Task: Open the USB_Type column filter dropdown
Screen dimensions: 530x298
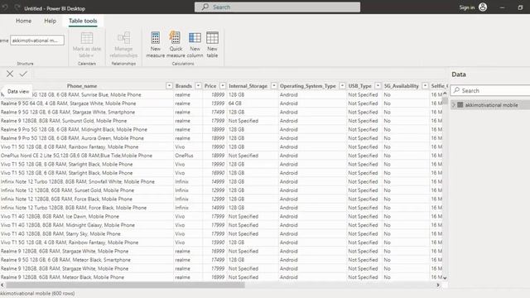Action: click(378, 86)
